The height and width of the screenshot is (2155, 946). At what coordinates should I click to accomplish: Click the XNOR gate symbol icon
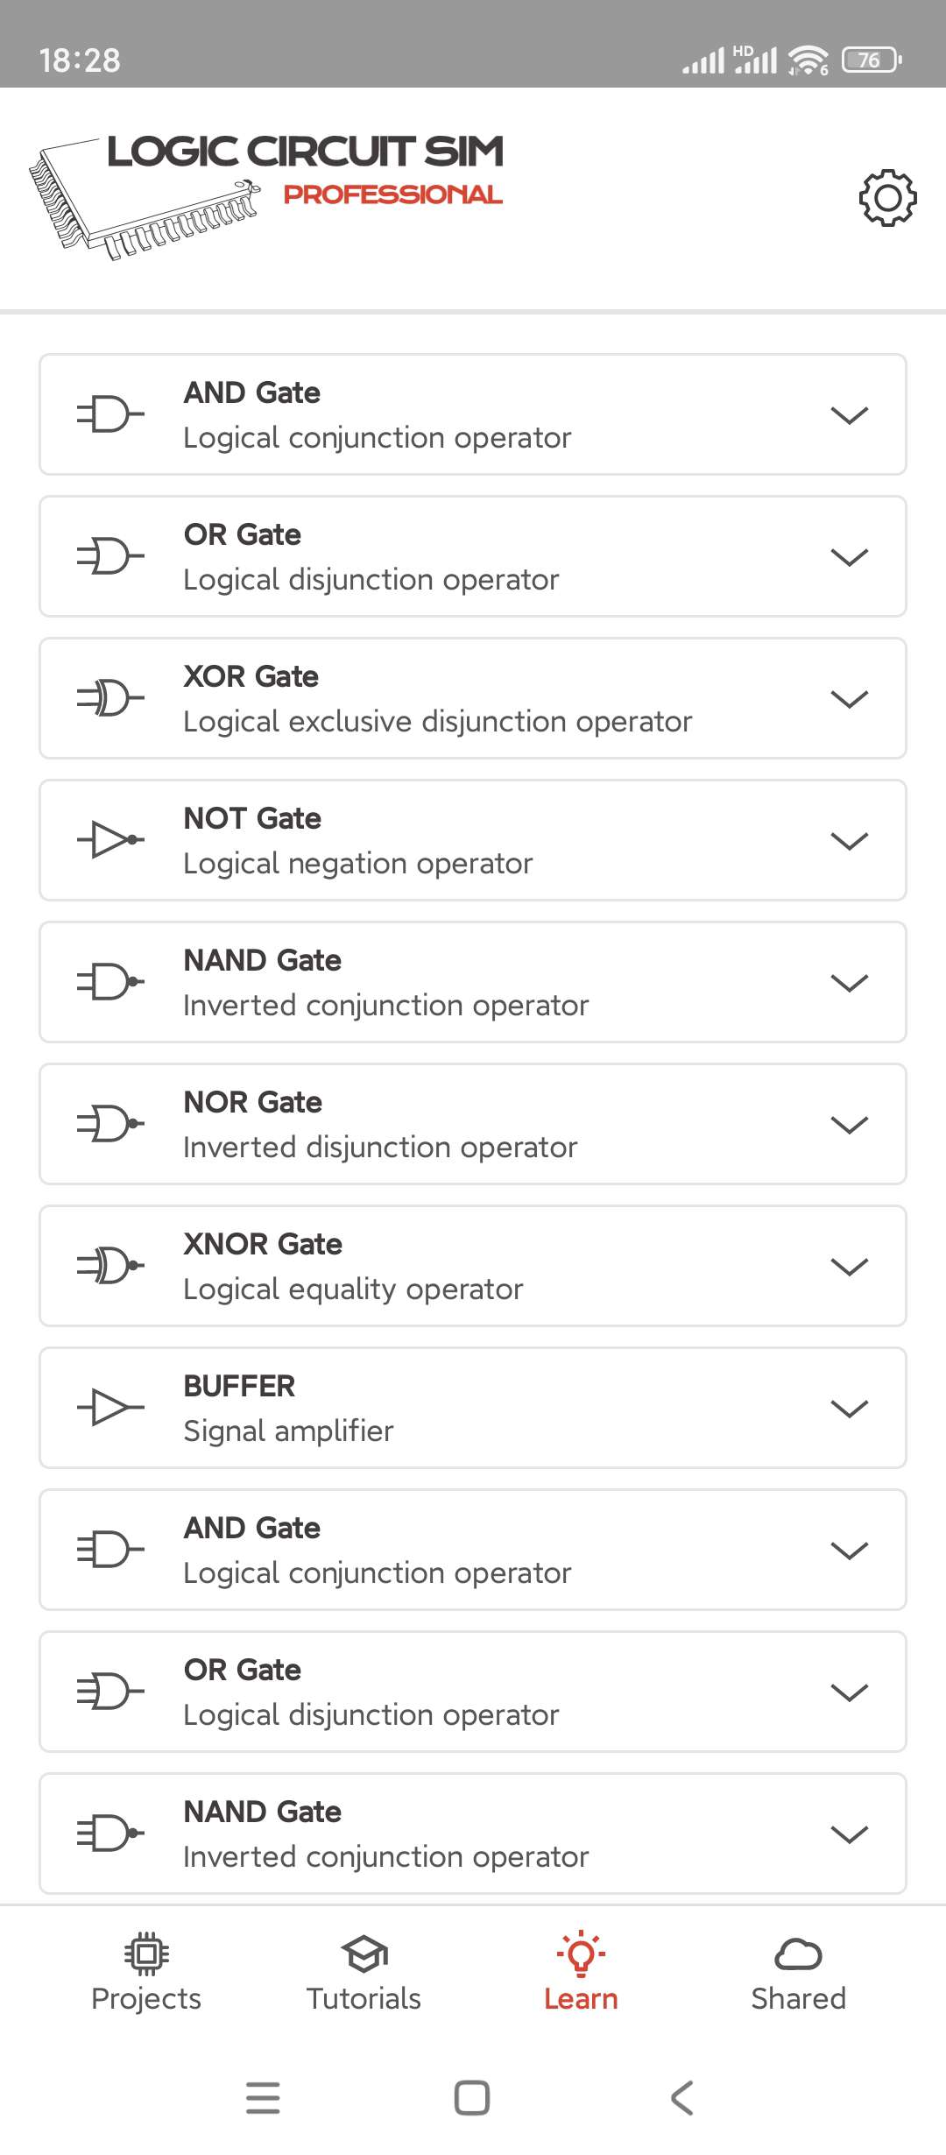[110, 1266]
